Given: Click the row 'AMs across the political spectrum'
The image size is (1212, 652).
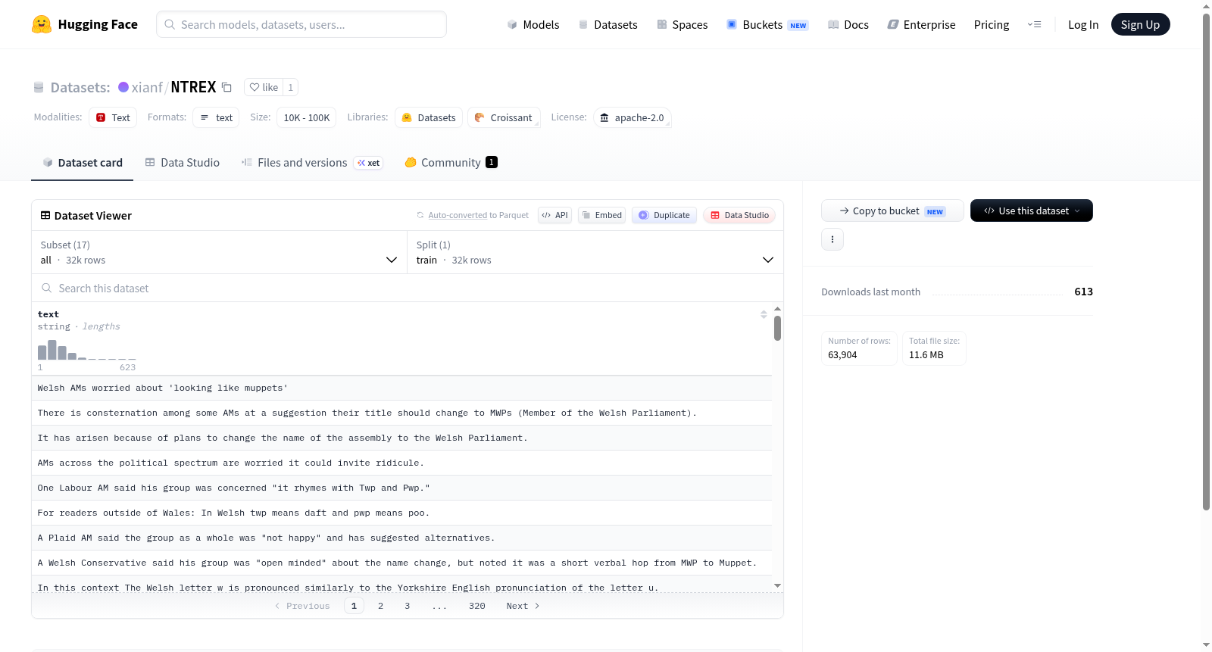Looking at the screenshot, I should point(401,463).
